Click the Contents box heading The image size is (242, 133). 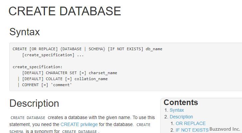(181, 102)
